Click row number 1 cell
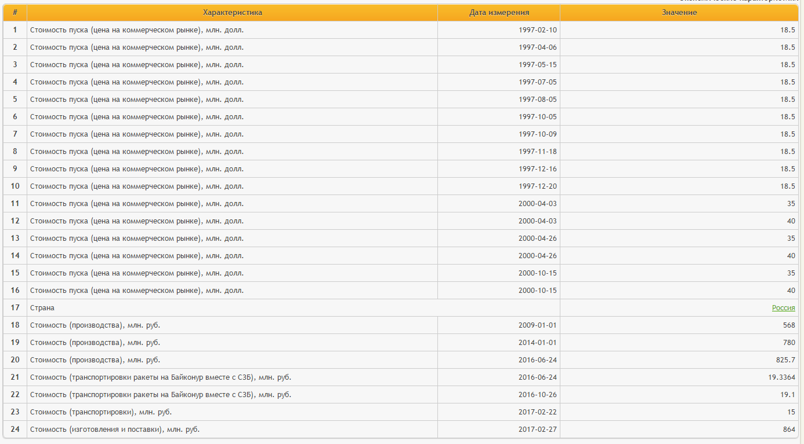 point(15,30)
